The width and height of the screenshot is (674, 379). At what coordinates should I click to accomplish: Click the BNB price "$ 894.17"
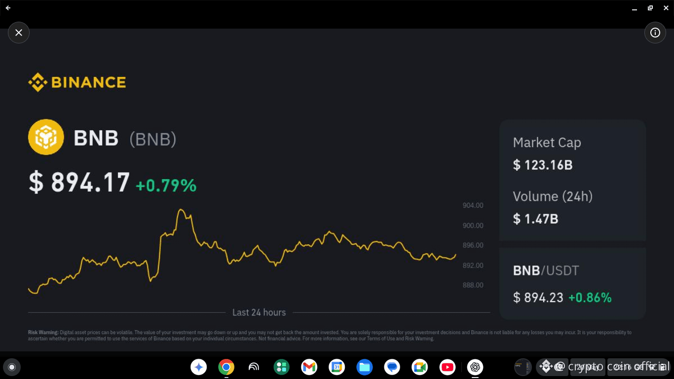click(79, 183)
